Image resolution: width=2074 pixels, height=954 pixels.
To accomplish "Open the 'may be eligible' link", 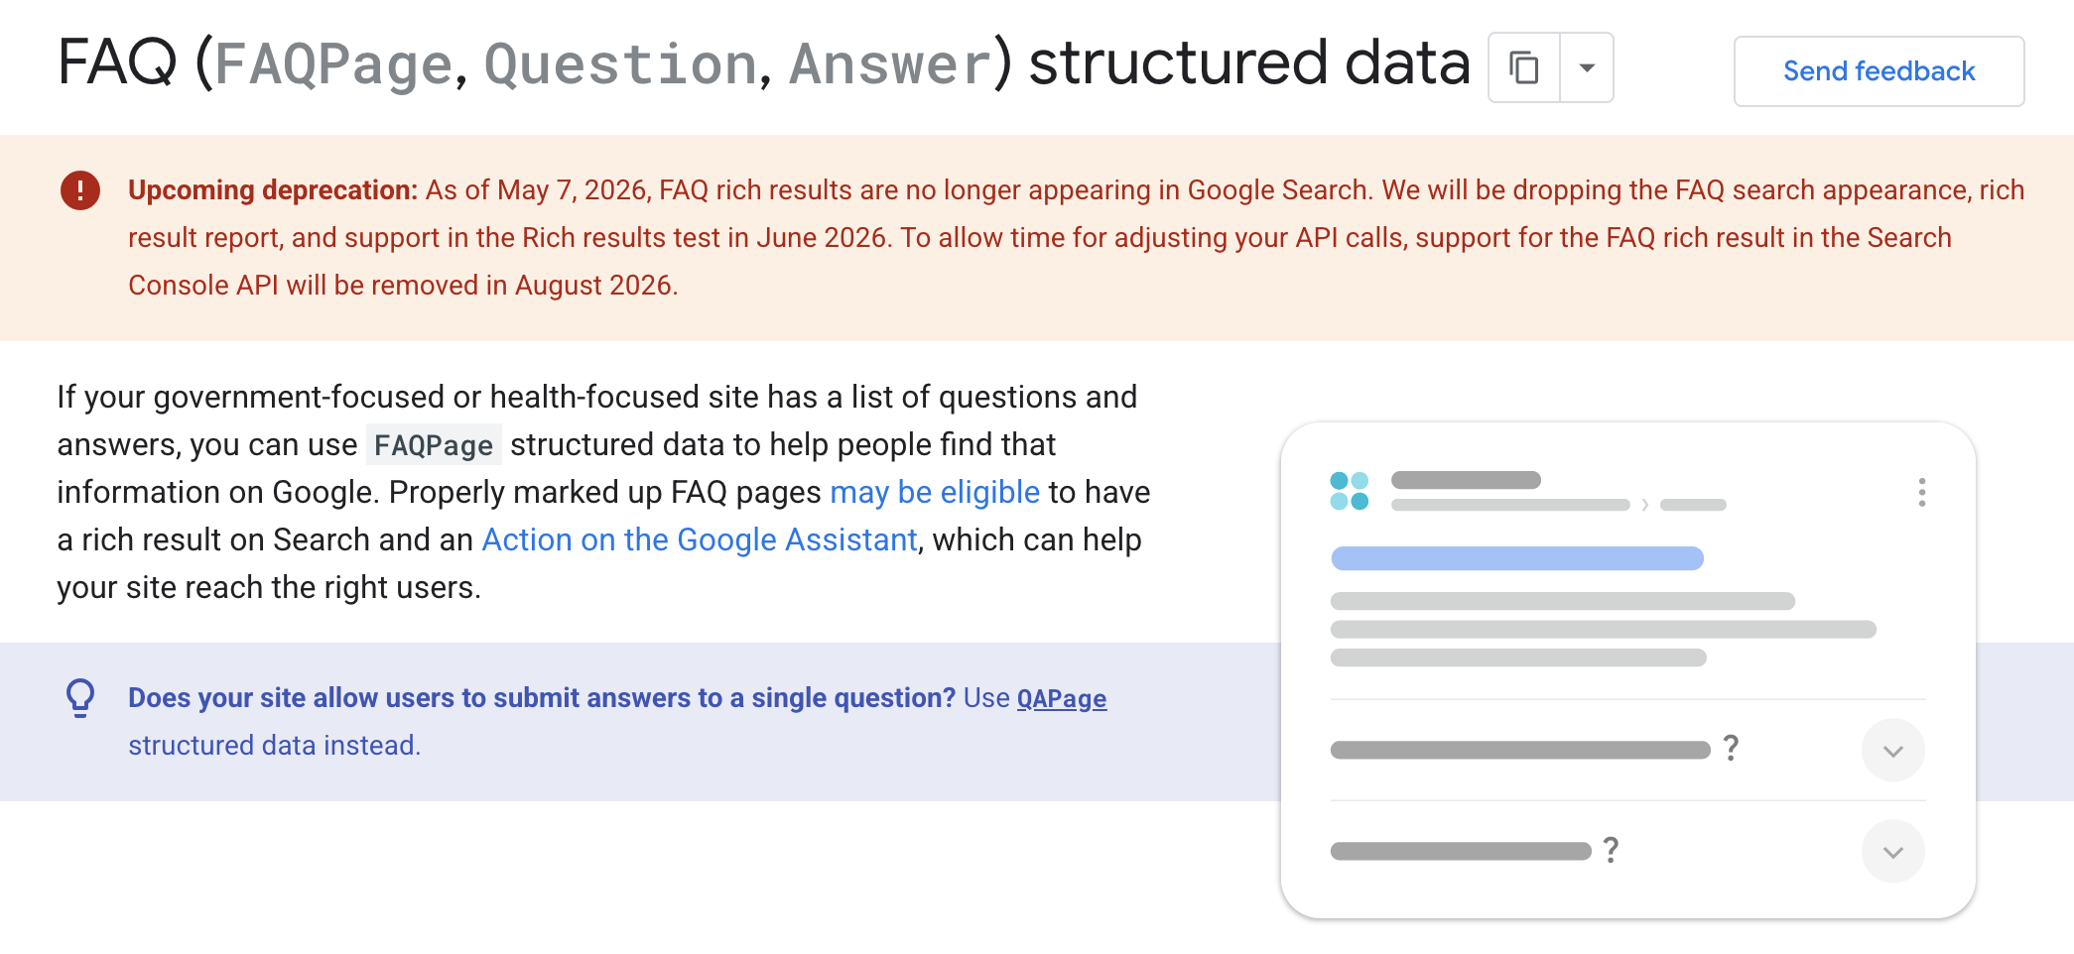I will click(x=935, y=492).
